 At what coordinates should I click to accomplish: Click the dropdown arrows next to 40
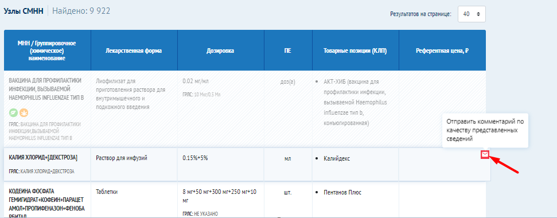coord(478,14)
